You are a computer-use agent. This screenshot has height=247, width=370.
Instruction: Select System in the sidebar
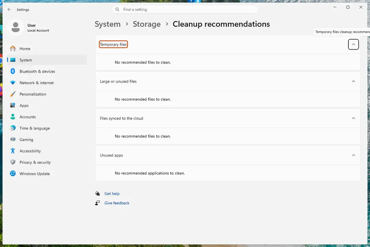click(x=47, y=60)
